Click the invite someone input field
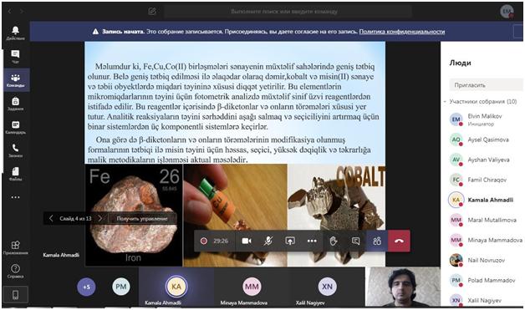Screen dimensions: 525x310 486,85
